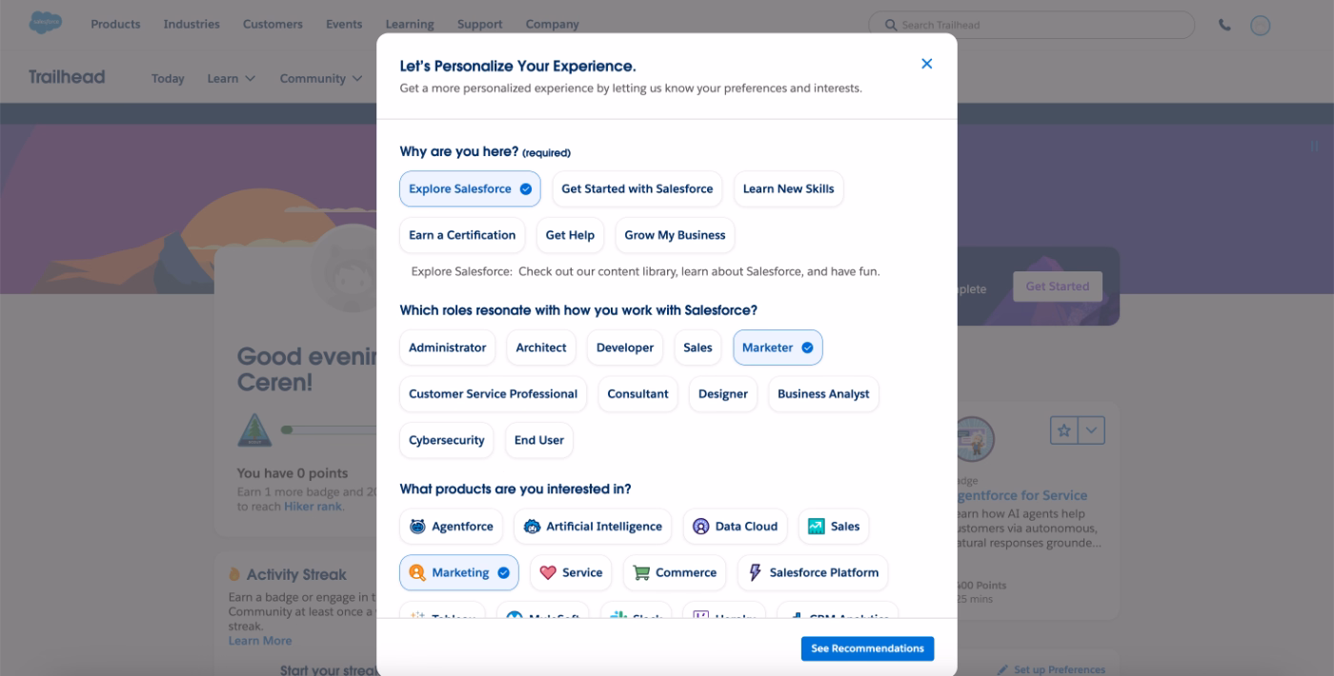Expand the chevron next to the star on Agentforce card
The image size is (1334, 676).
tap(1089, 430)
